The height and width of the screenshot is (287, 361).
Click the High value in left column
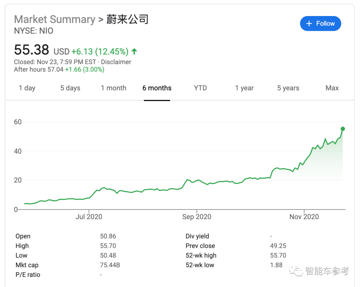(108, 246)
